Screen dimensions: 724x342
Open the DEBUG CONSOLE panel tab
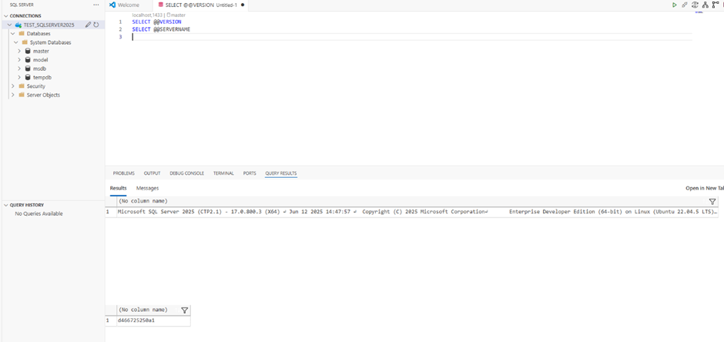point(186,173)
